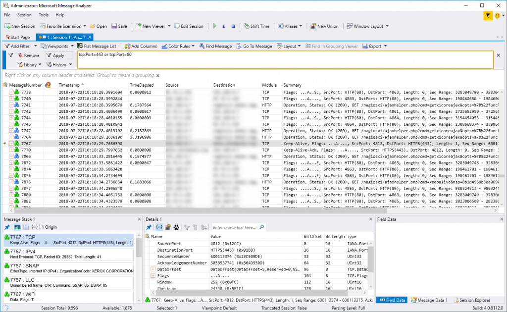This screenshot has width=507, height=312.
Task: Click New Session in the toolbar
Action: [20, 26]
